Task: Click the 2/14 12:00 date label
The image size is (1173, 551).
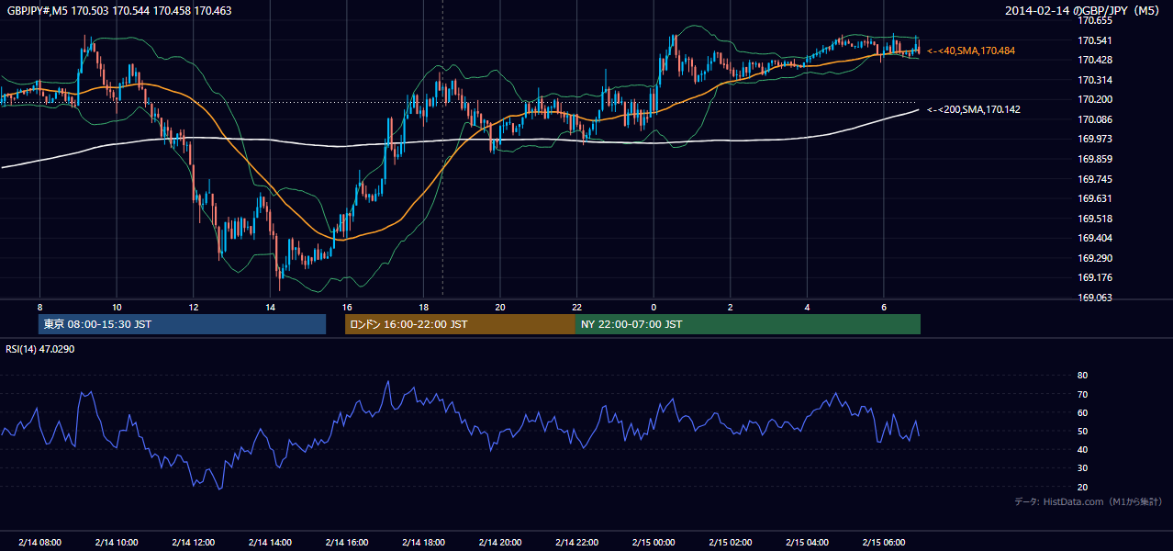Action: [193, 542]
